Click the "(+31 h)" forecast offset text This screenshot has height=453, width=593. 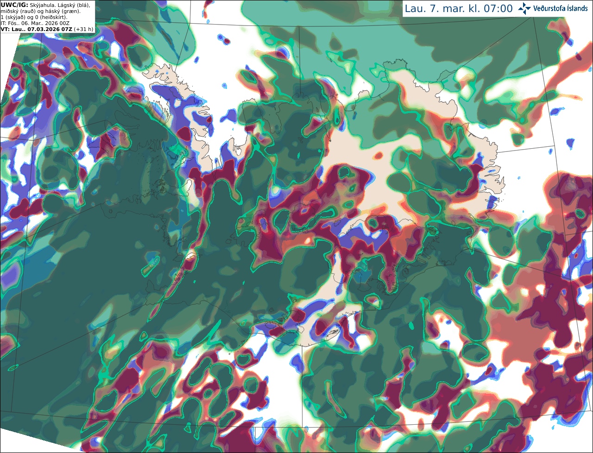click(x=82, y=29)
